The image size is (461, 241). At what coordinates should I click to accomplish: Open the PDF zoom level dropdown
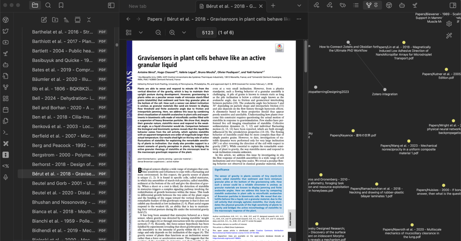[184, 32]
